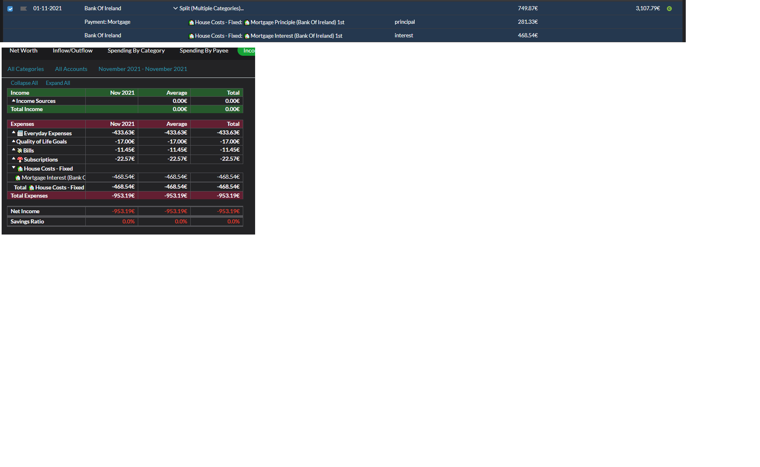Expand the Income Sources row
The height and width of the screenshot is (467, 760).
click(14, 100)
